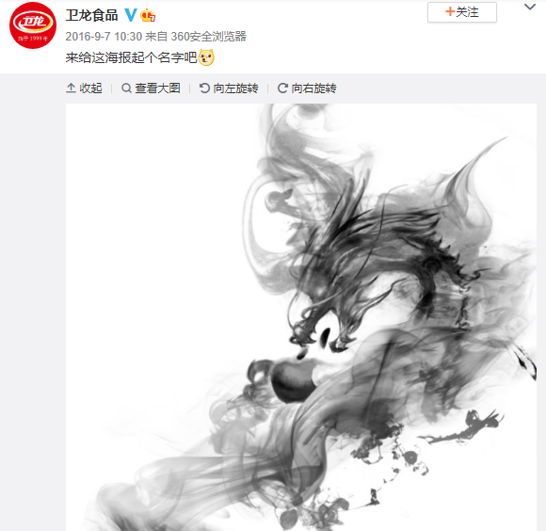Click the 收起 upward arrow icon
This screenshot has height=531, width=546.
(71, 88)
